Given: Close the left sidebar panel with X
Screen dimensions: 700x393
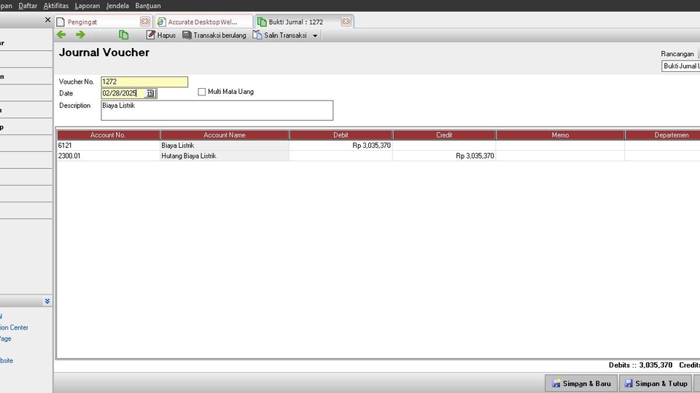Looking at the screenshot, I should coord(47,21).
